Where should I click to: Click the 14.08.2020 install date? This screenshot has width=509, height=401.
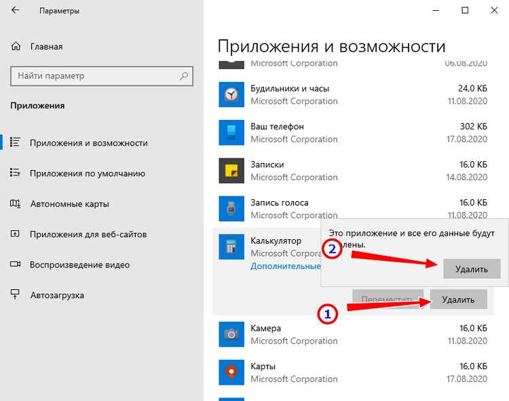(467, 177)
